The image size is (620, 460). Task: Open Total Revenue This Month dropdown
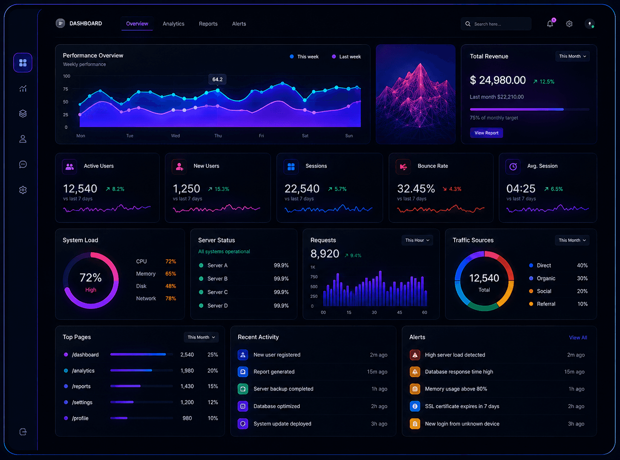572,56
